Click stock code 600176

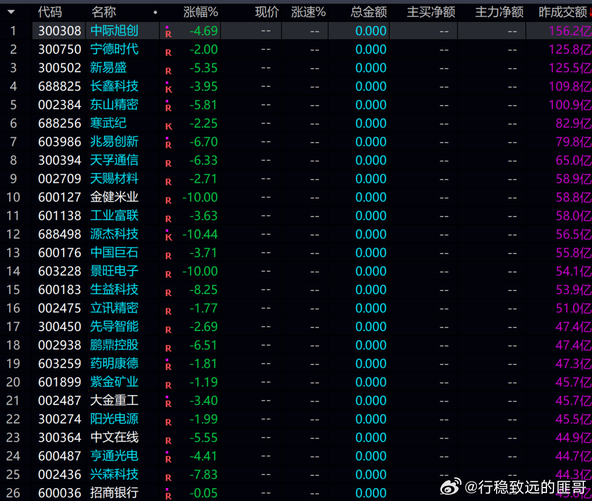(59, 252)
